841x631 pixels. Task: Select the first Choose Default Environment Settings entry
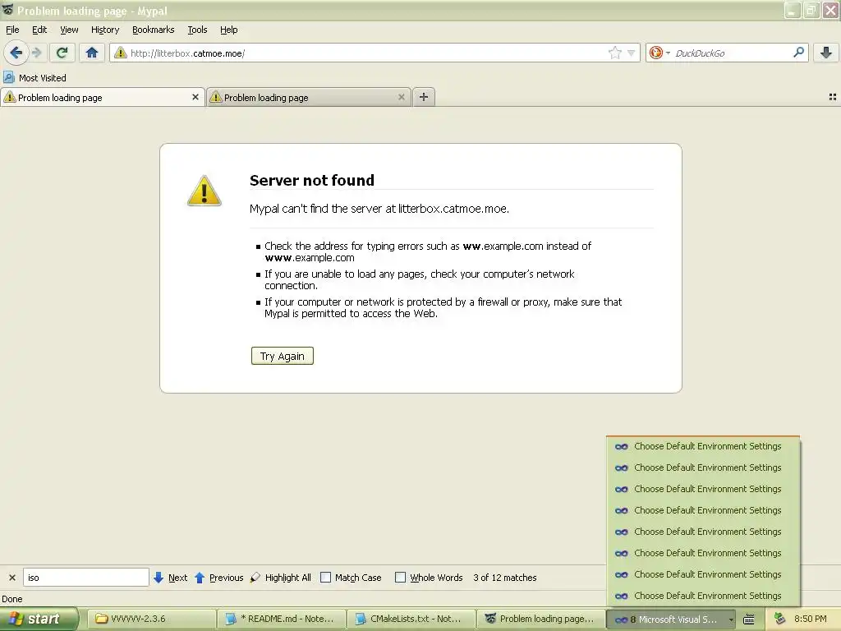click(703, 446)
